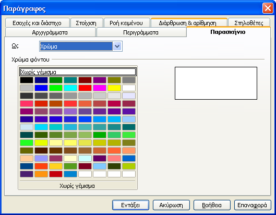Image resolution: width=276 pixels, height=215 pixels.
Task: Cancel with the Ακύρωση button
Action: [171, 205]
